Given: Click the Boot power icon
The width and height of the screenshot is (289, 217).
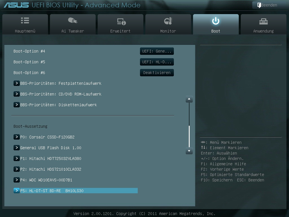Looking at the screenshot, I should [216, 21].
